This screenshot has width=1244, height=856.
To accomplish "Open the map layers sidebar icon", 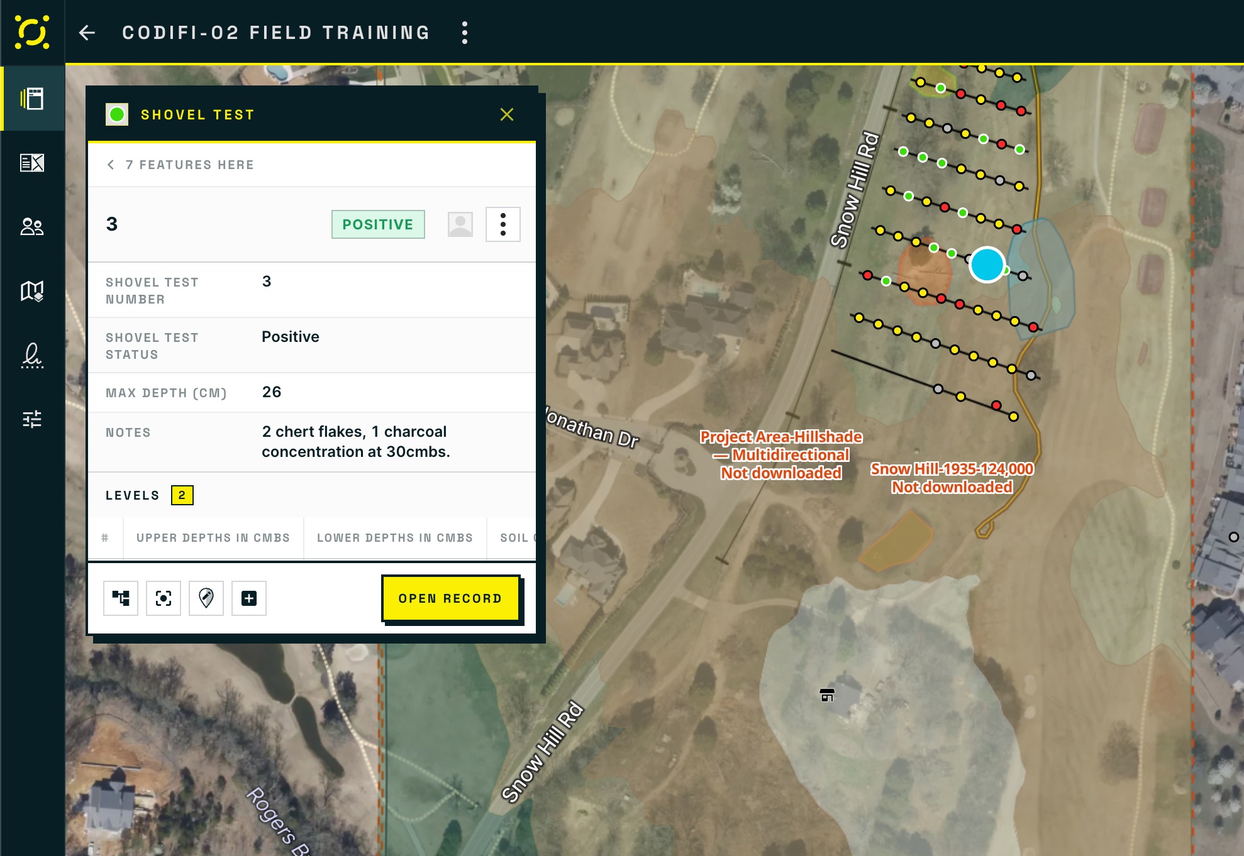I will pyautogui.click(x=32, y=291).
